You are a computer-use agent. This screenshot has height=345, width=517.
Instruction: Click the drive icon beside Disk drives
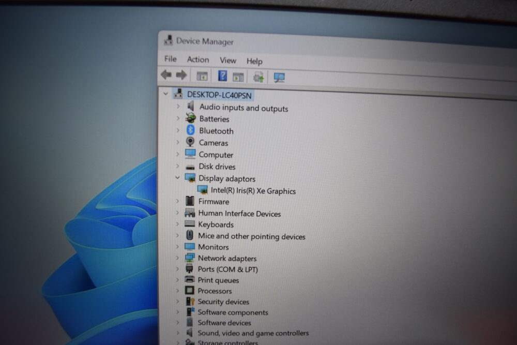pyautogui.click(x=190, y=167)
